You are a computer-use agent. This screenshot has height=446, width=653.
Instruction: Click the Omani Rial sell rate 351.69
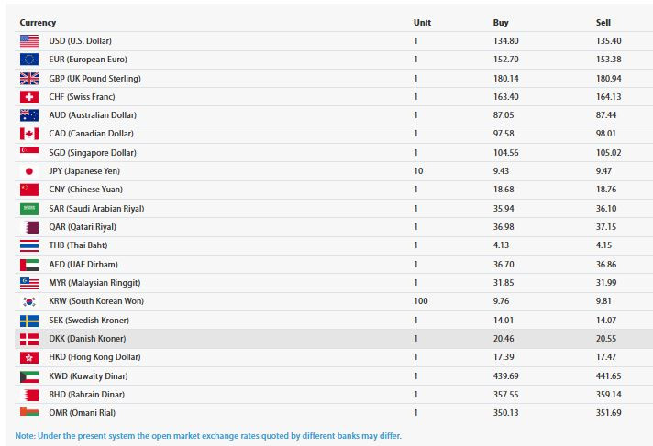[608, 413]
